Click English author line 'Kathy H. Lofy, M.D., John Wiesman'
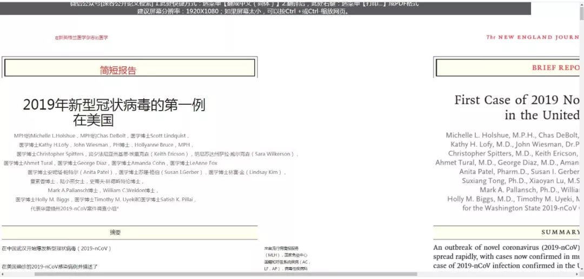Viewport: 584px width, 279px height. [515, 144]
